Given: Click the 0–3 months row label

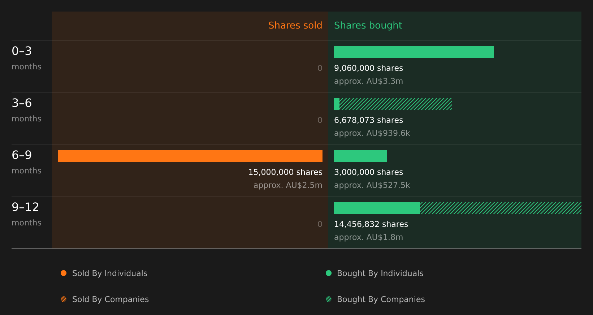Looking at the screenshot, I should 26,58.
